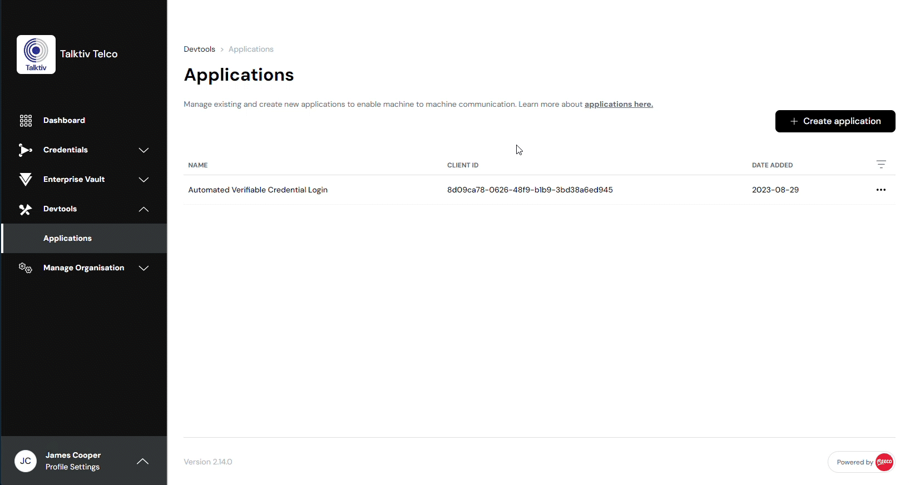910x485 pixels.
Task: Click the NAME column header
Action: click(x=198, y=165)
